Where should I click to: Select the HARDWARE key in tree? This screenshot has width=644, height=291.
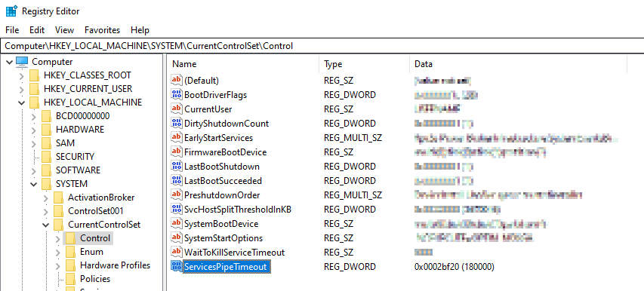tap(80, 130)
